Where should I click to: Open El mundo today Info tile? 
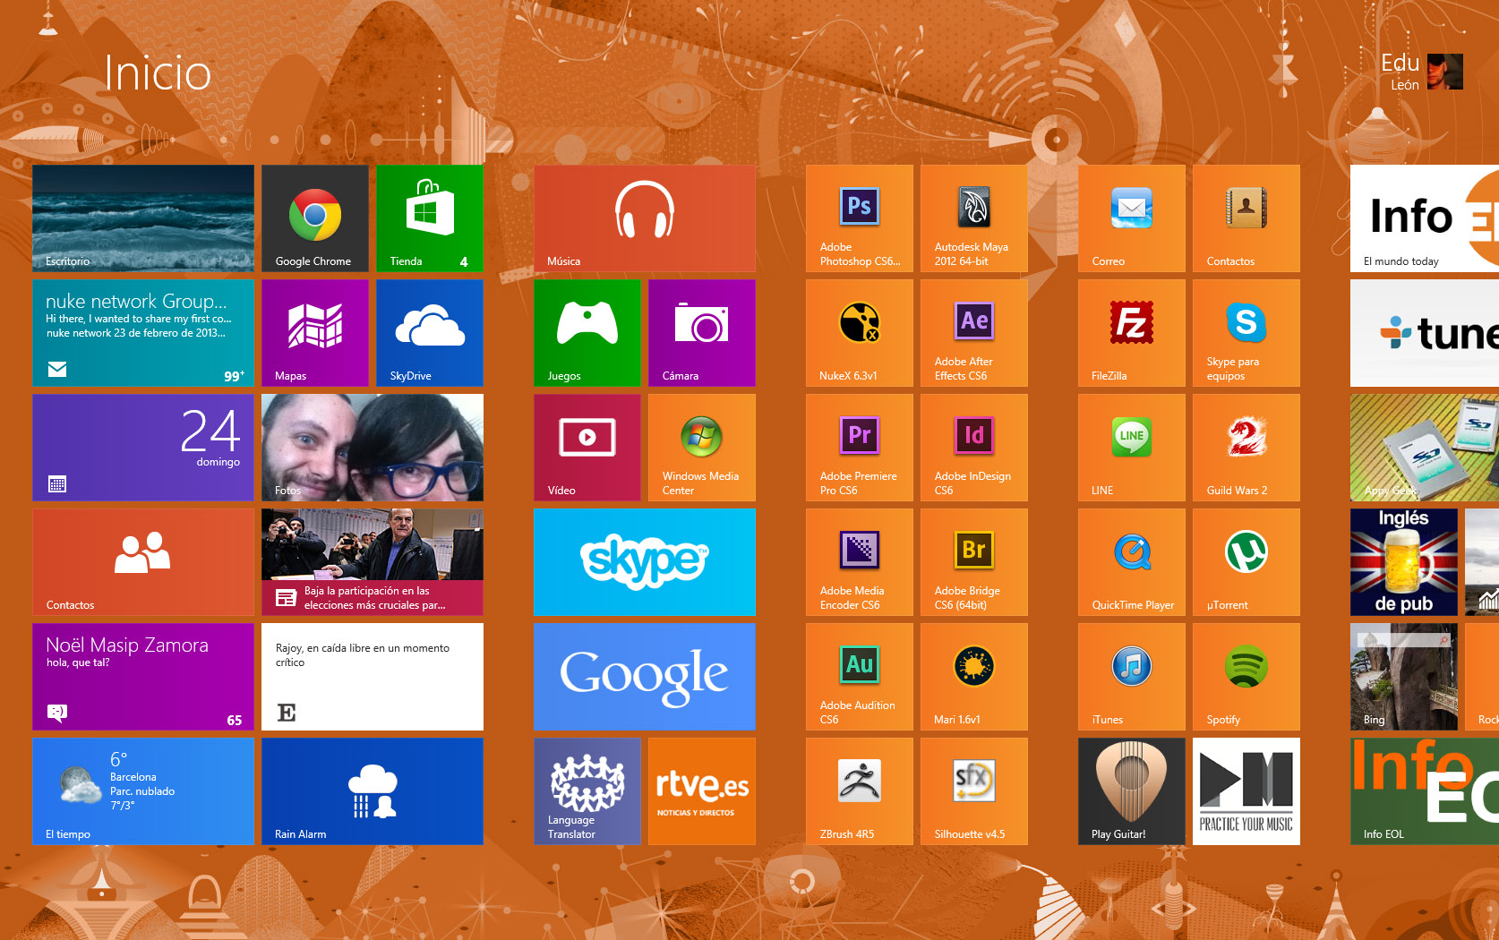1425,218
